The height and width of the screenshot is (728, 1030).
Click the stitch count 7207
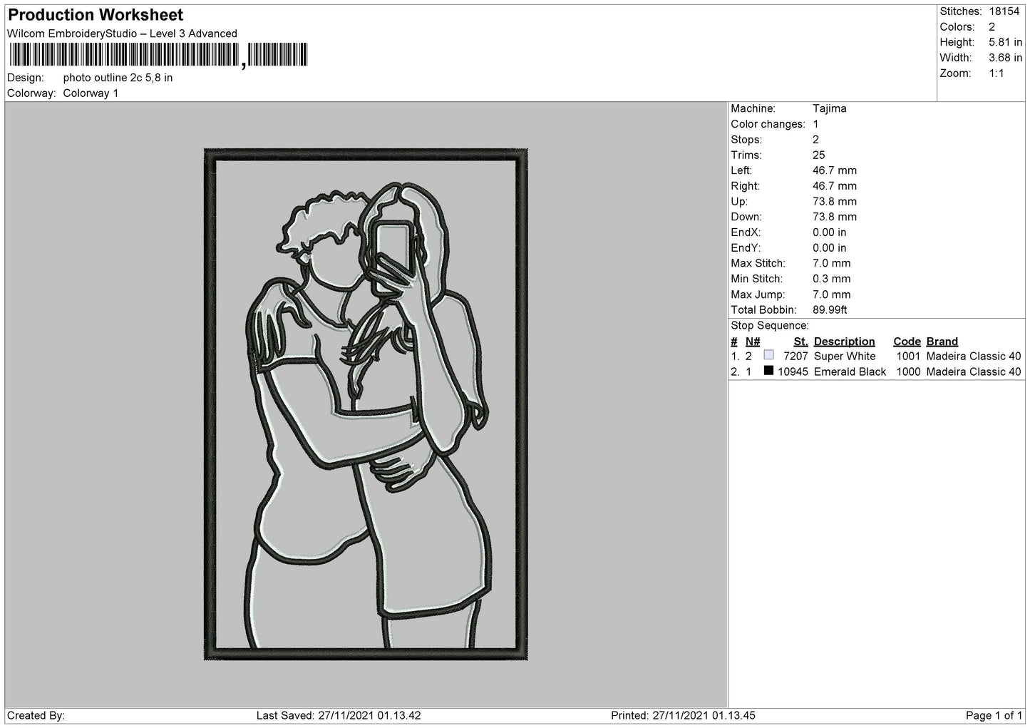pyautogui.click(x=795, y=357)
